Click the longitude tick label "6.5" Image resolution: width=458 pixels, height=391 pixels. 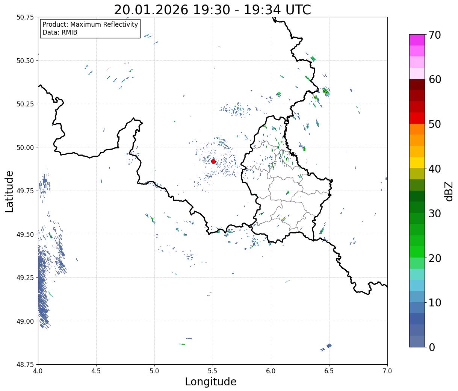(x=329, y=371)
